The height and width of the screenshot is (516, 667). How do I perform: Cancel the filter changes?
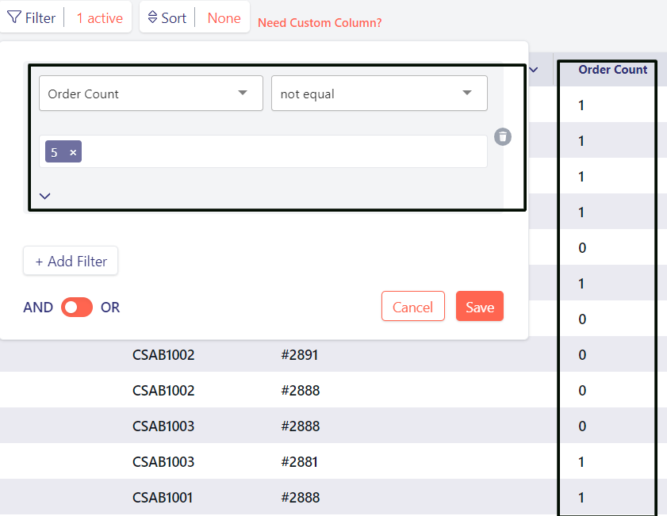click(x=412, y=307)
